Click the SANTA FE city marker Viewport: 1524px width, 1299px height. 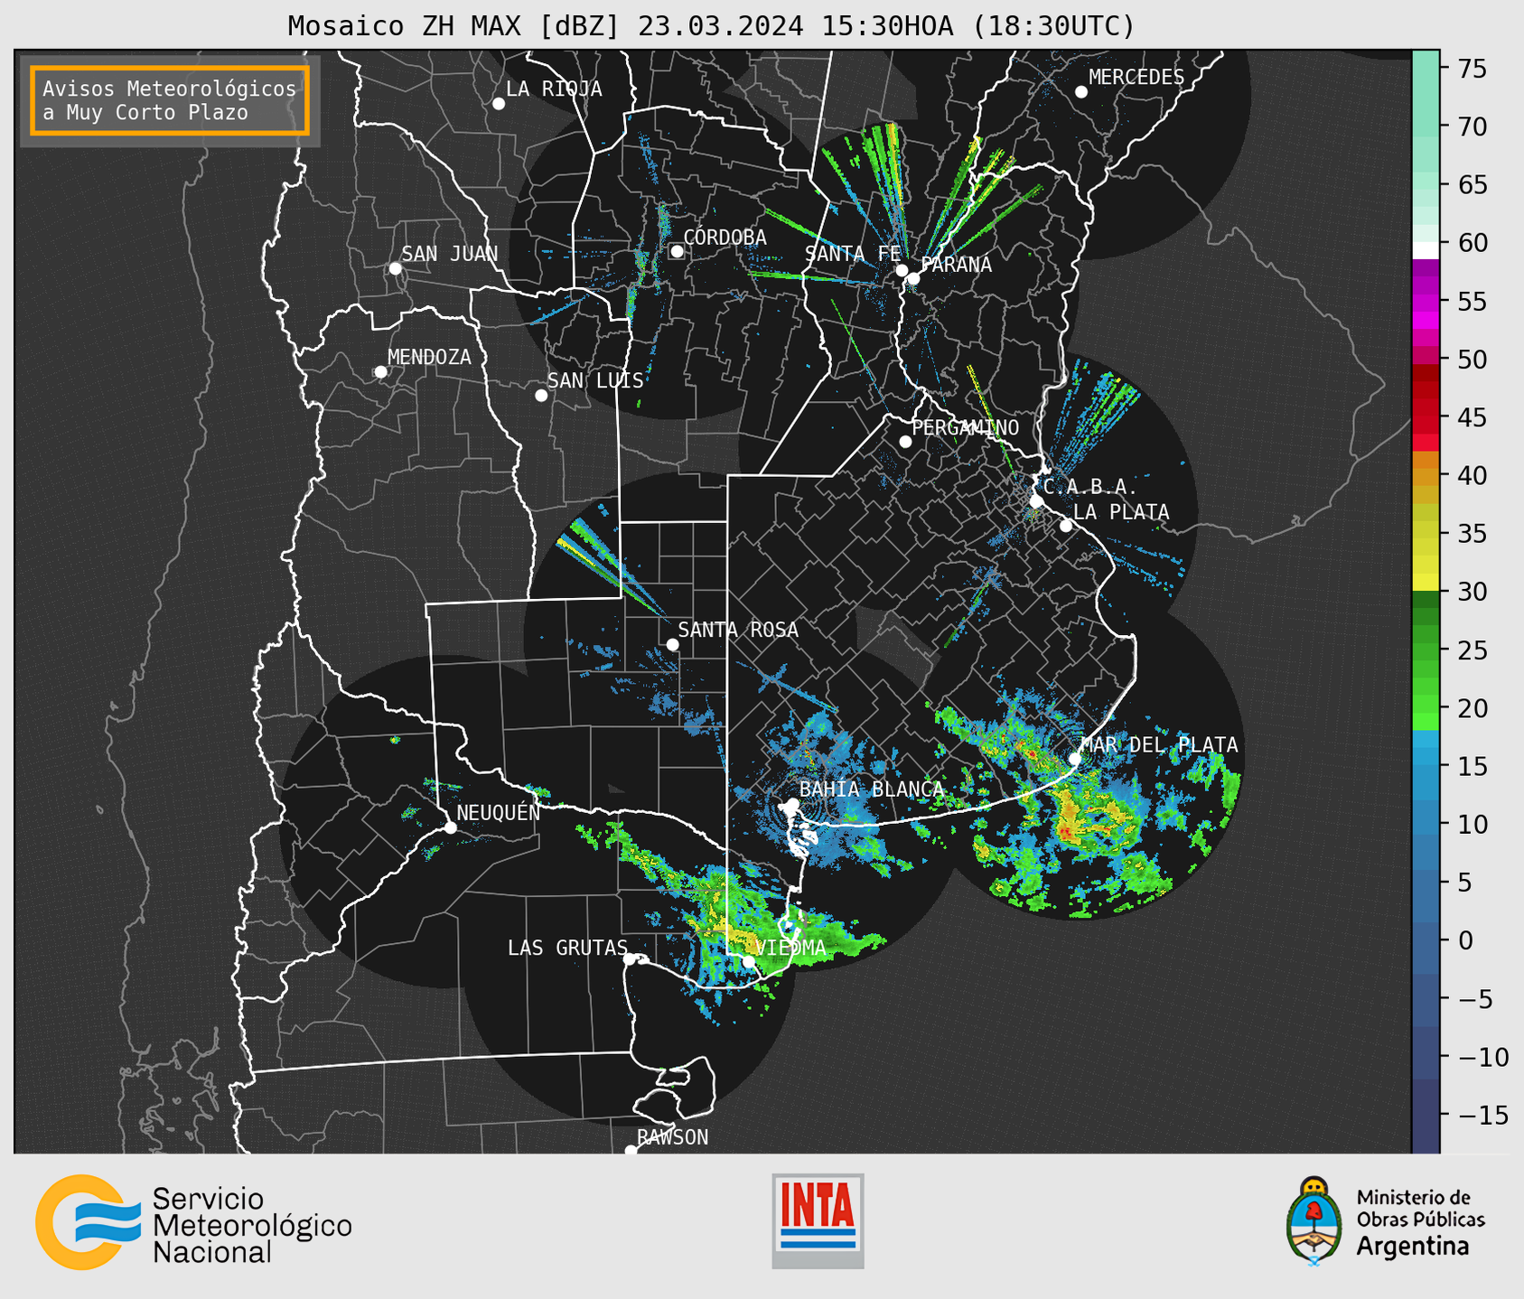coord(902,270)
